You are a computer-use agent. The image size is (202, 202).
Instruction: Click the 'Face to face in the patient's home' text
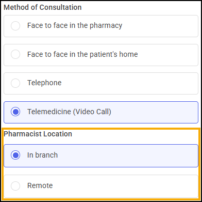point(82,54)
